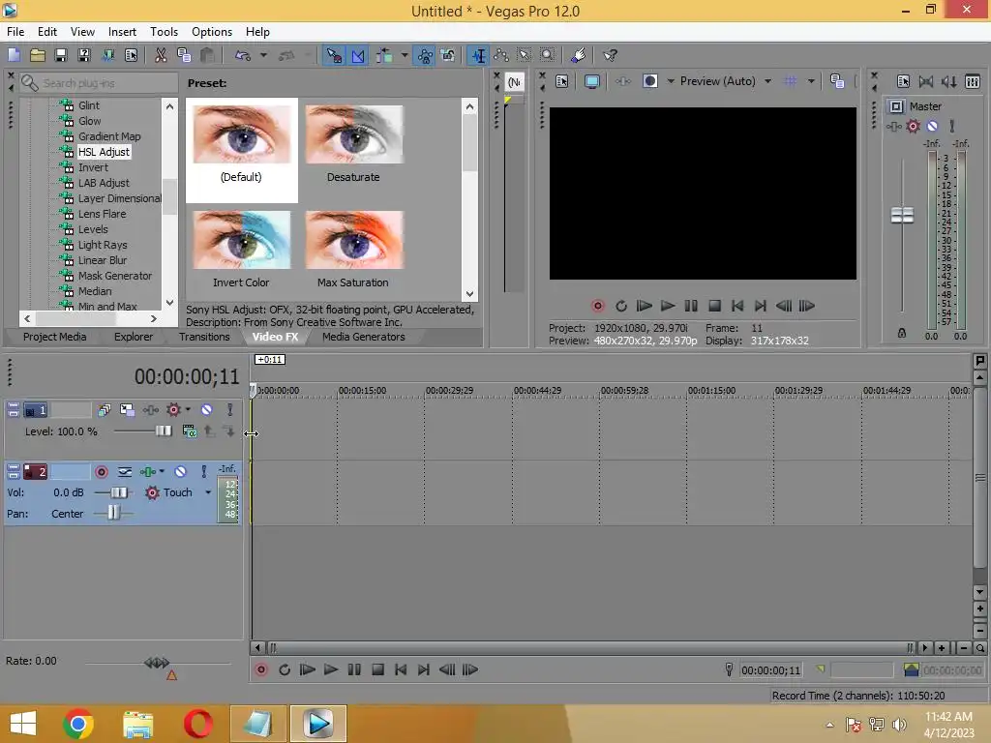Click the audio track Vol slider handle
This screenshot has width=991, height=743.
pos(119,492)
